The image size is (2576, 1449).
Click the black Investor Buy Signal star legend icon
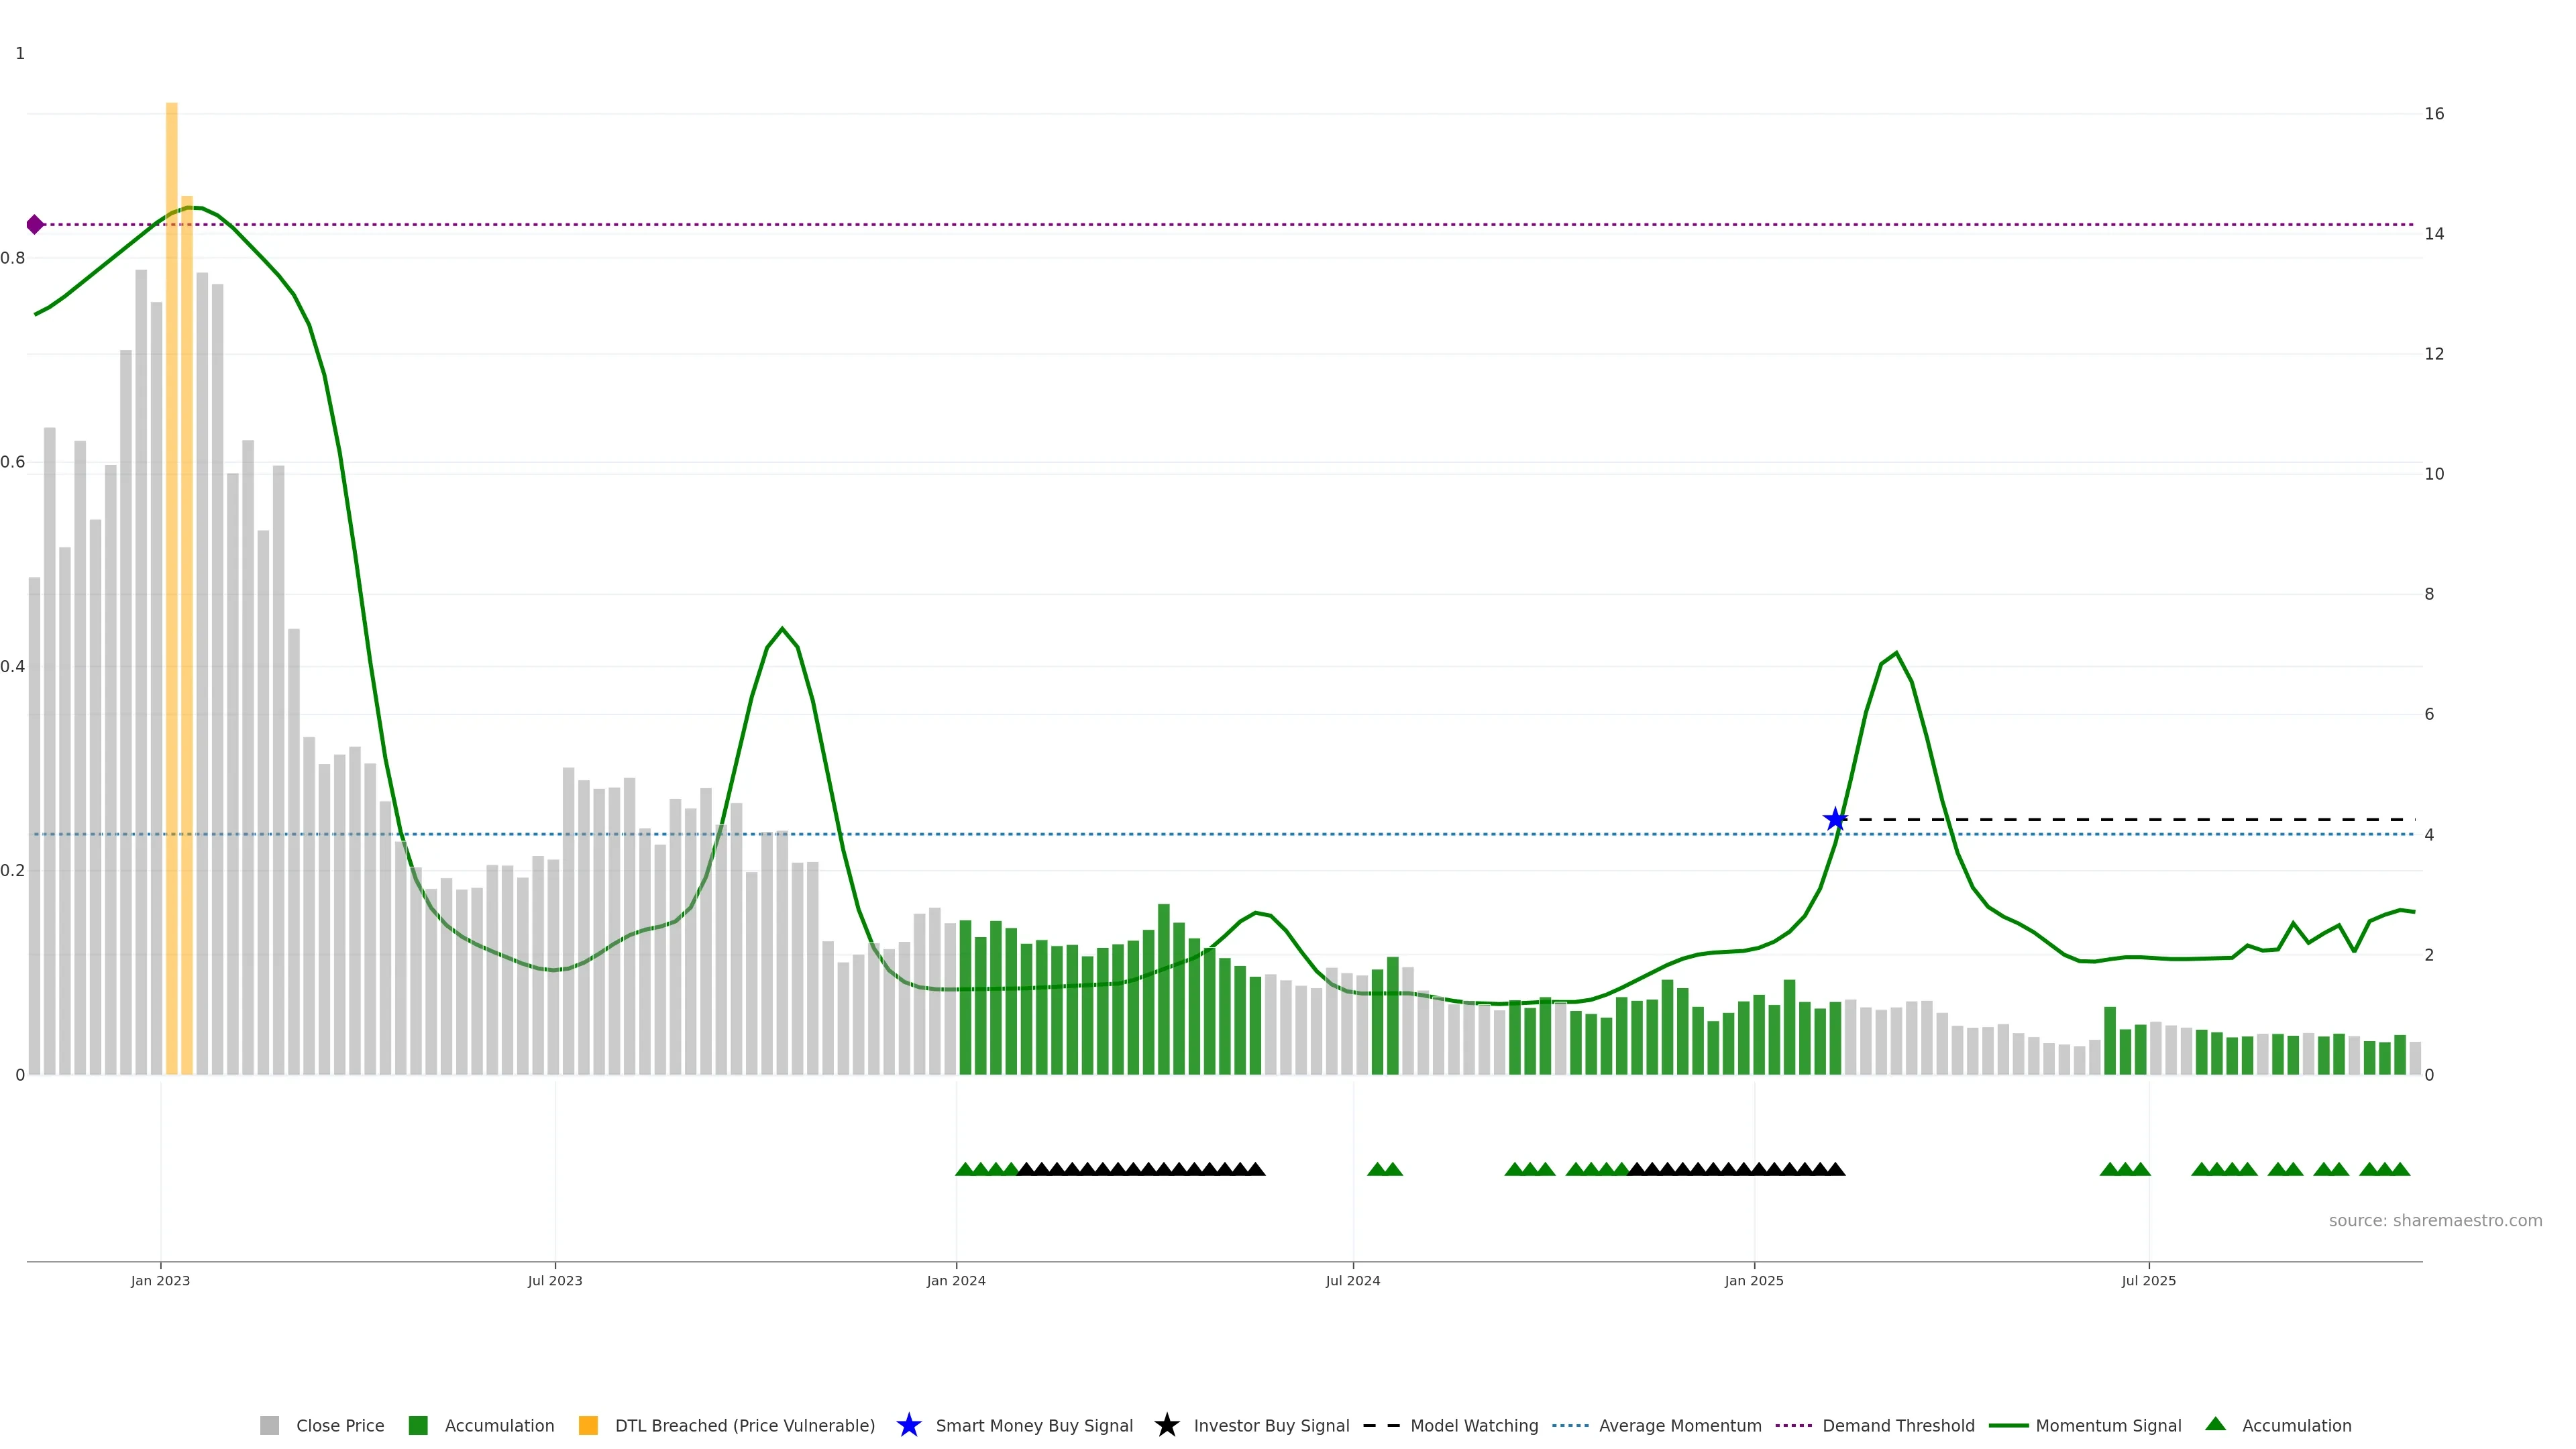click(1166, 1425)
